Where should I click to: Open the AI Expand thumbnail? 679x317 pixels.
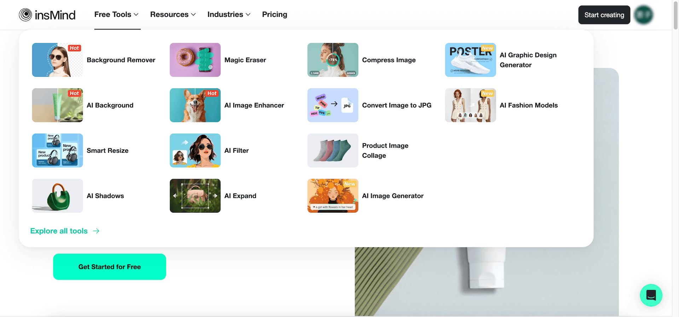(x=195, y=196)
